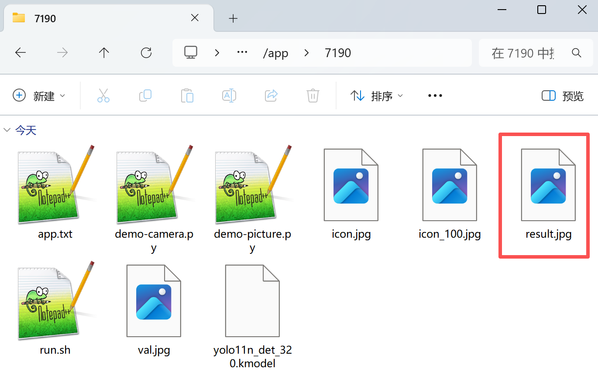The image size is (598, 389).
Task: Click the Delete trash can icon
Action: coord(313,96)
